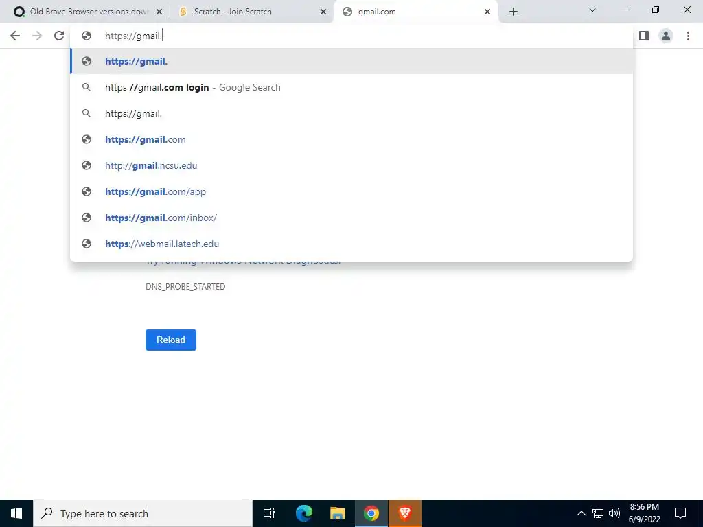Open the volume speaker tray icon
The width and height of the screenshot is (703, 527).
click(614, 513)
